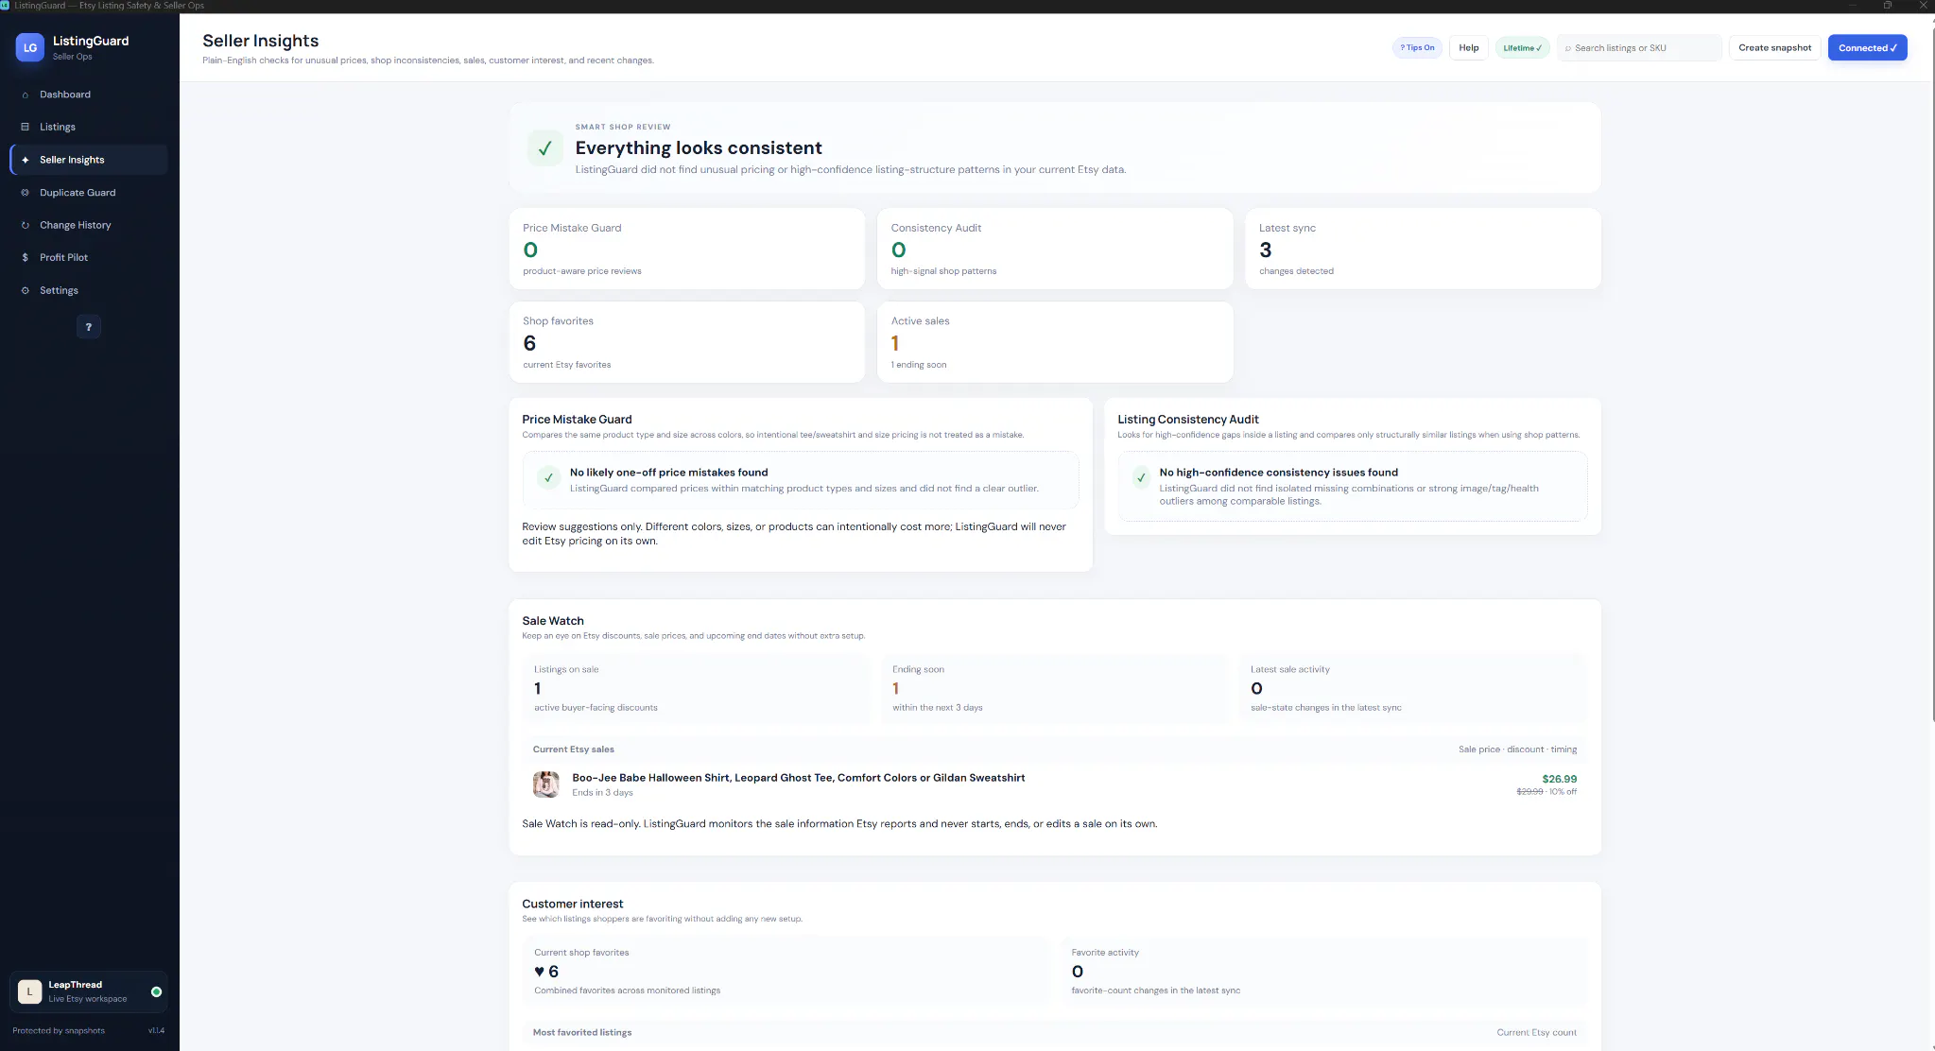Click the 'Listings on sale' tile
The height and width of the screenshot is (1051, 1935).
696,688
